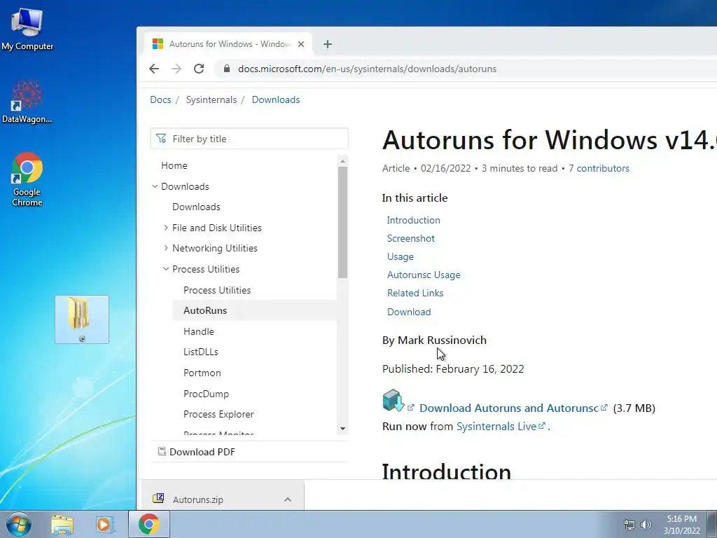Click Download Autoruns and Autorunsc link
Image resolution: width=717 pixels, height=538 pixels.
tap(509, 408)
